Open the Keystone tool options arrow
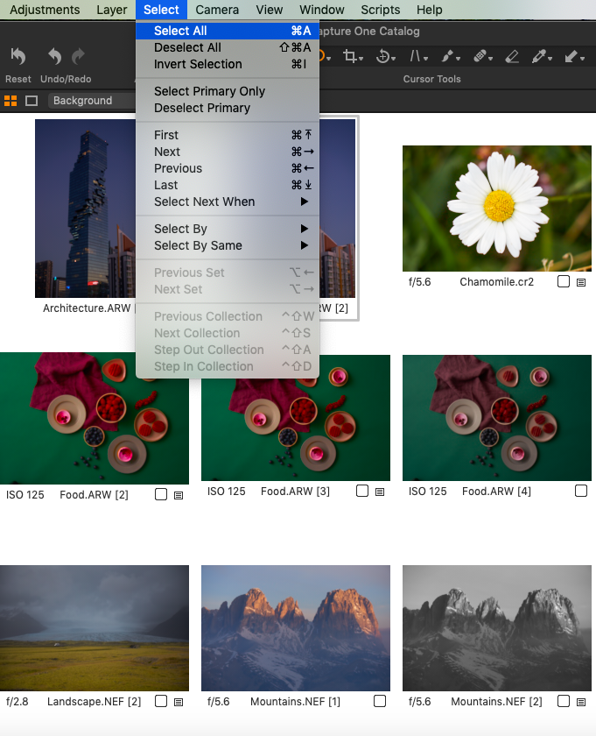 click(x=426, y=59)
